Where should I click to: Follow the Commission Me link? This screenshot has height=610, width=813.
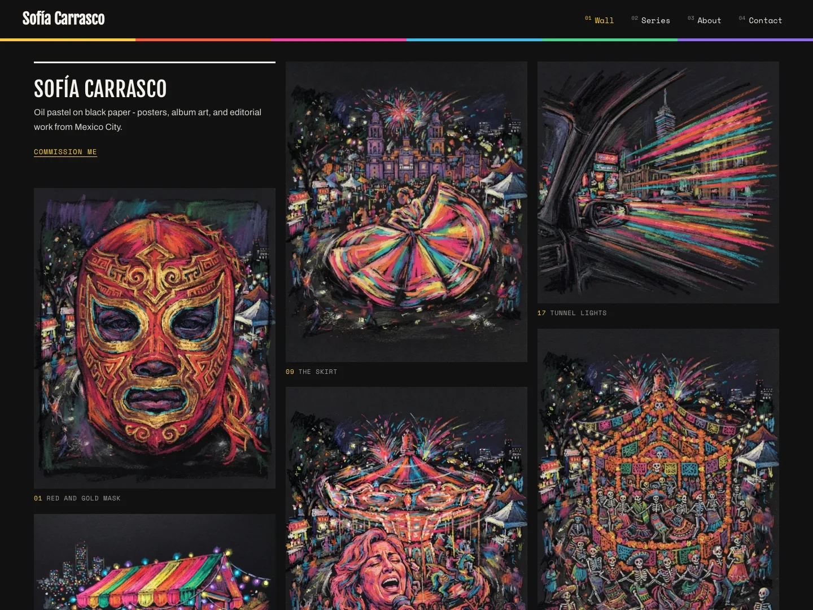65,152
